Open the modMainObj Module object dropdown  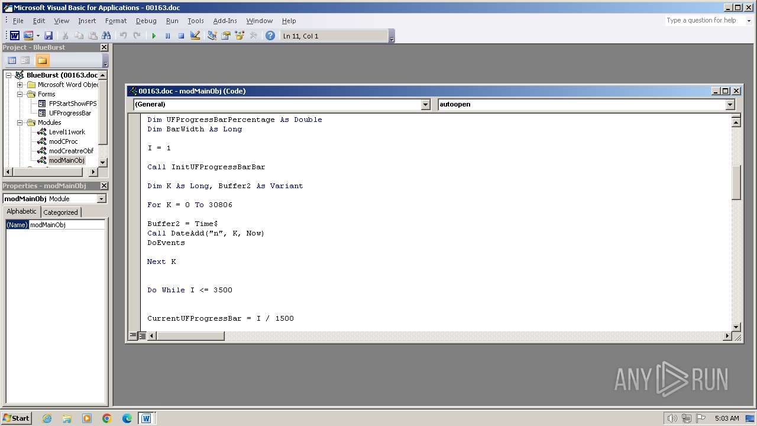point(102,199)
